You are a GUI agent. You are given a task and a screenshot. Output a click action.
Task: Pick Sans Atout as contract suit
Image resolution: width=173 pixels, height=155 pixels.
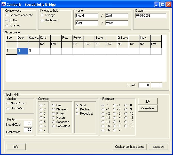[x=53, y=126]
